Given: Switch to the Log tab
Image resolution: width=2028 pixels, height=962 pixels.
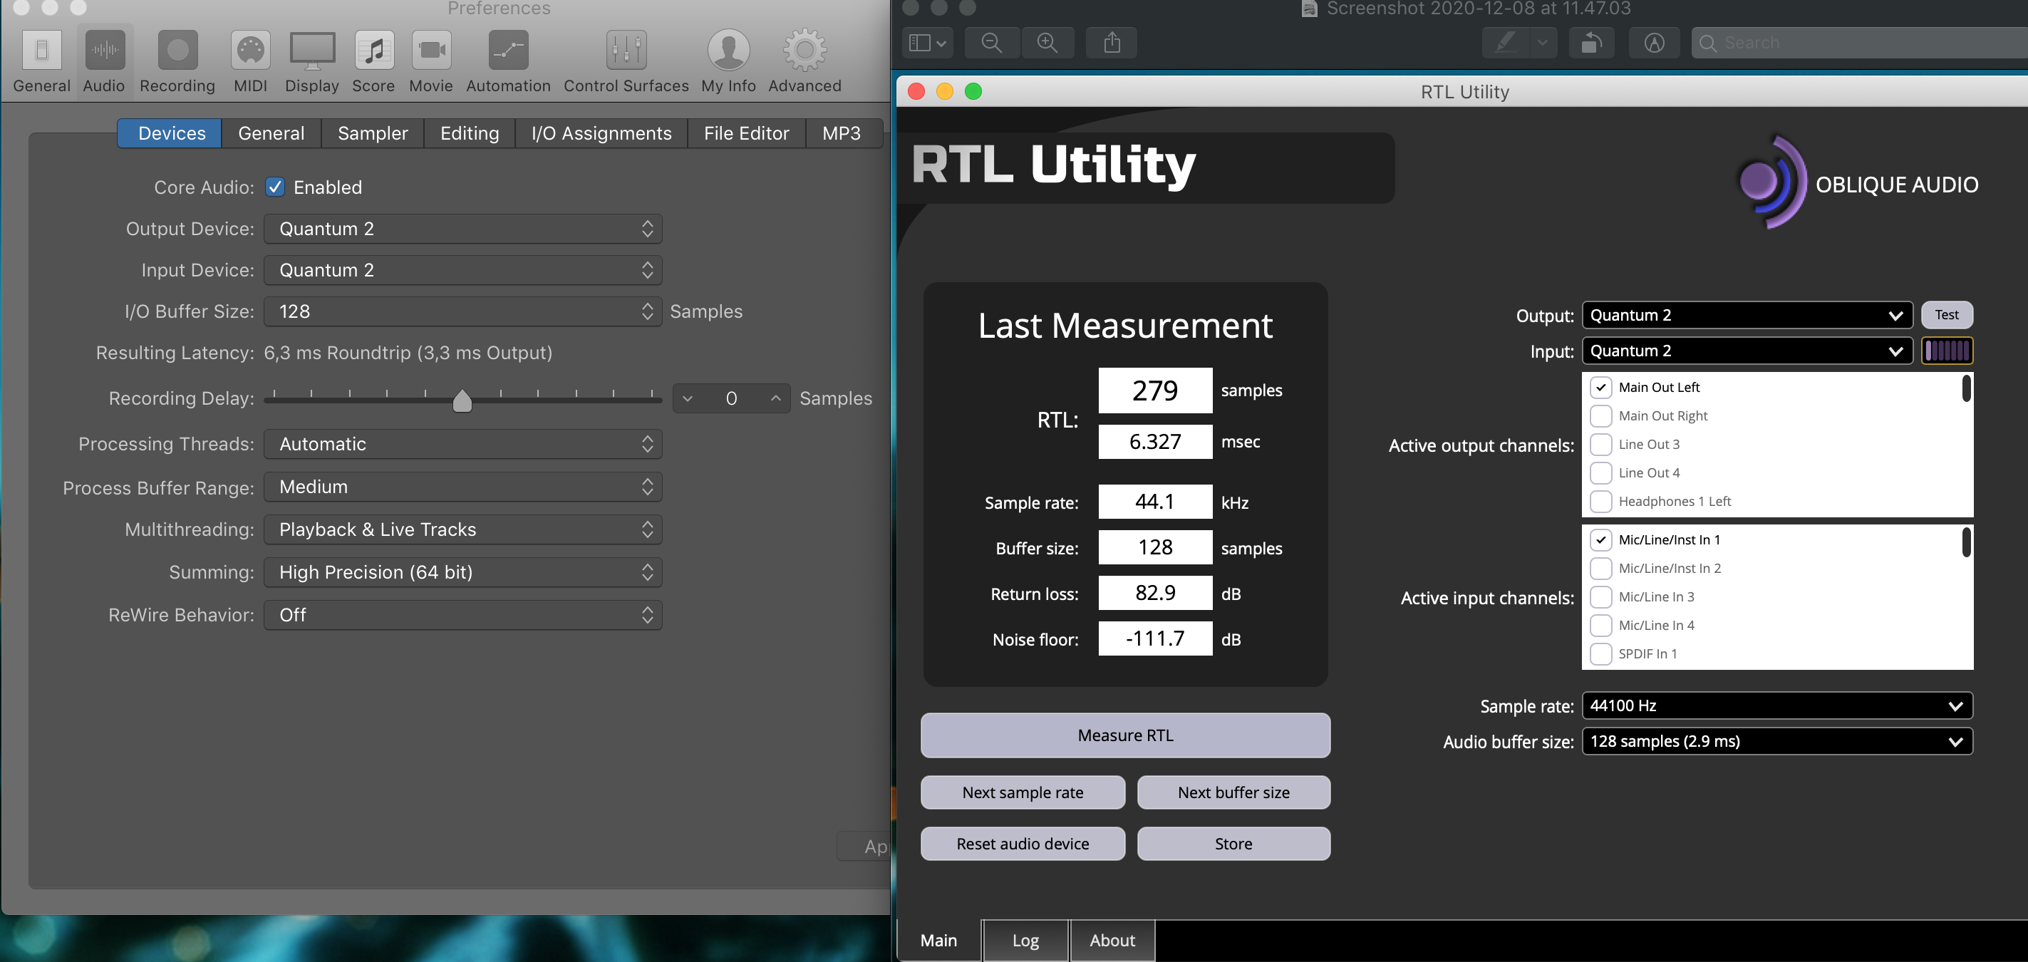Looking at the screenshot, I should click(x=1025, y=940).
